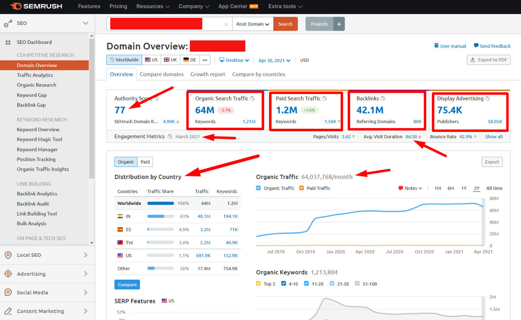The image size is (521, 320).
Task: Open the Features menu item
Action: [89, 7]
